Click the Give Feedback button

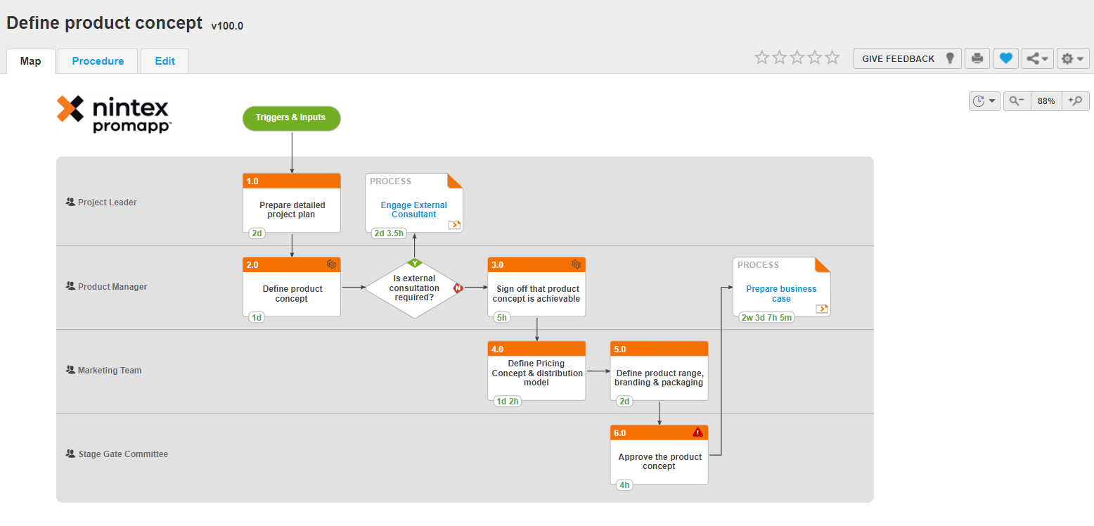tap(908, 58)
